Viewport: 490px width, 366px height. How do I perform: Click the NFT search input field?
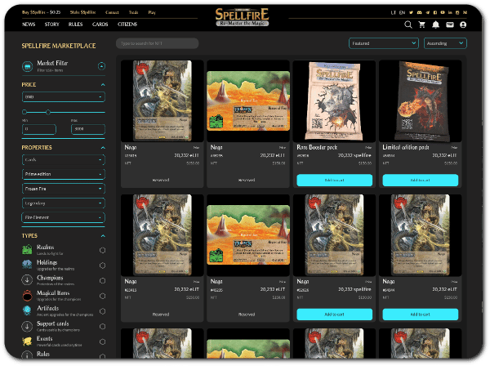point(158,43)
